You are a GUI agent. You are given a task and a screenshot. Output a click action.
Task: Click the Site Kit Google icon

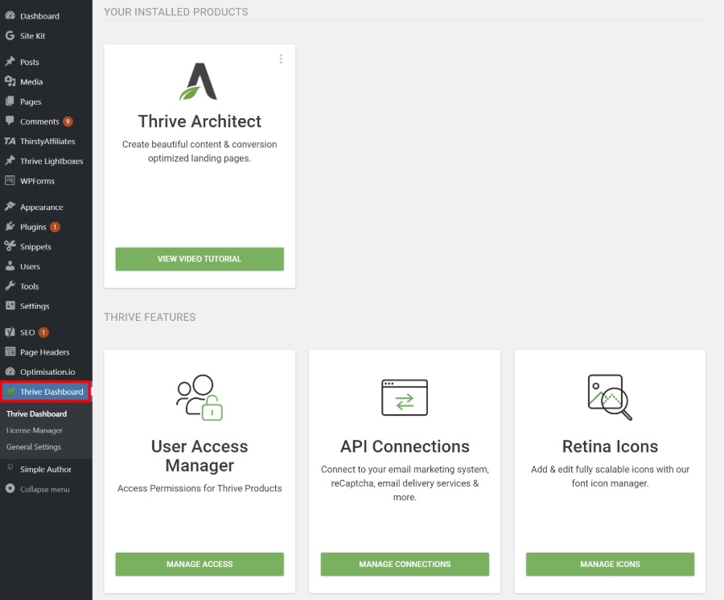pyautogui.click(x=10, y=35)
